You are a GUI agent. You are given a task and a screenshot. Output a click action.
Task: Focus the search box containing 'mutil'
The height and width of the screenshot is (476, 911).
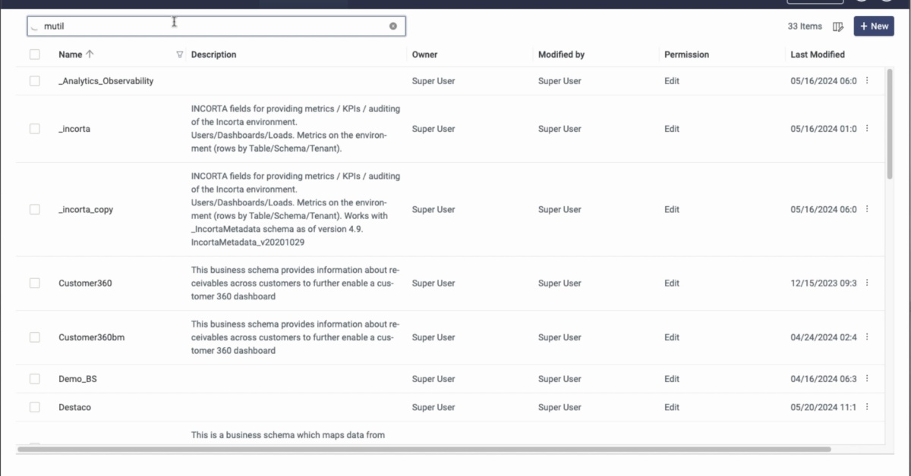tap(216, 27)
